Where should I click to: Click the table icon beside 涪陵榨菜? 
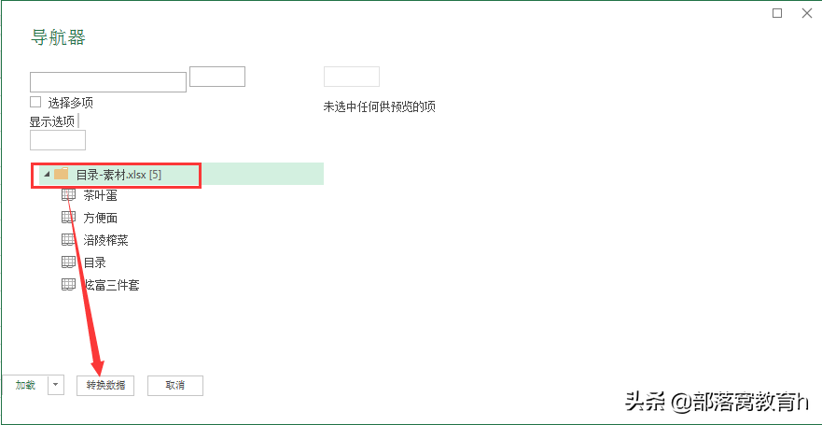pos(69,240)
